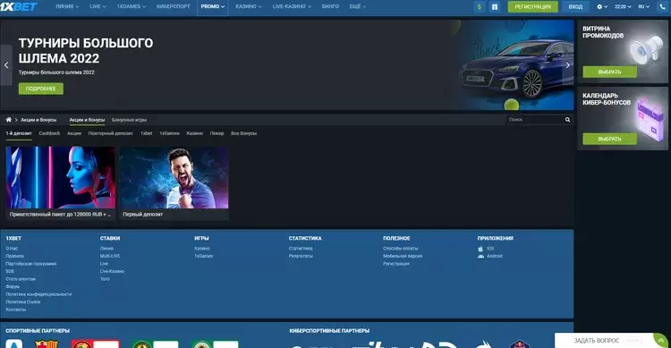Click the home breadcrumb icon

(x=9, y=120)
